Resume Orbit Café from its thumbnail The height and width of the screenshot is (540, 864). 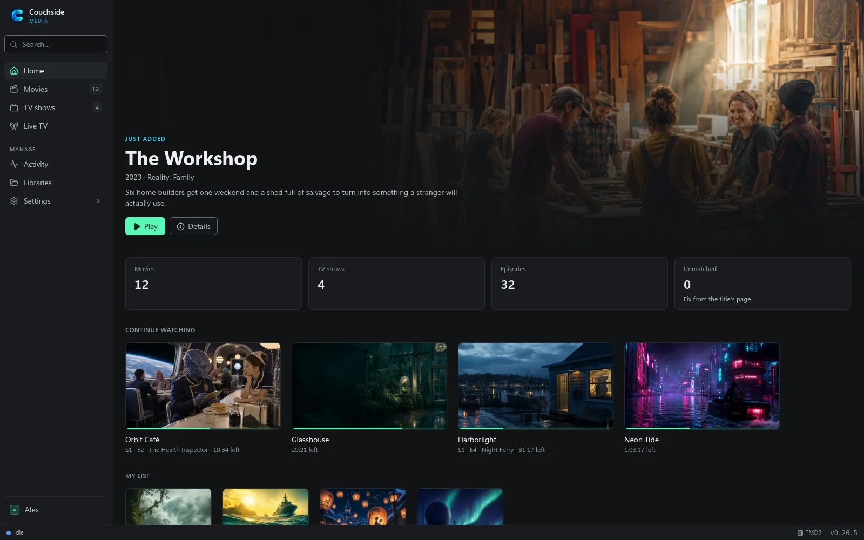[203, 386]
